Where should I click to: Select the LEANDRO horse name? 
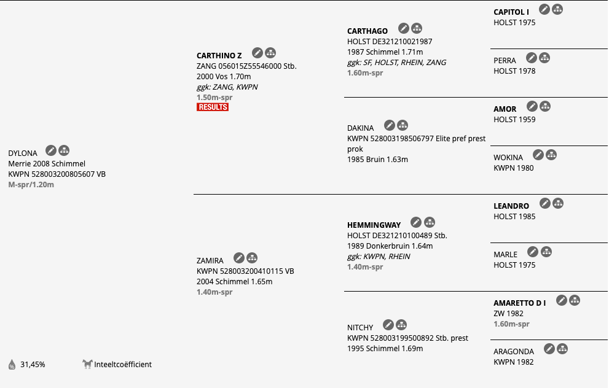[x=511, y=206]
